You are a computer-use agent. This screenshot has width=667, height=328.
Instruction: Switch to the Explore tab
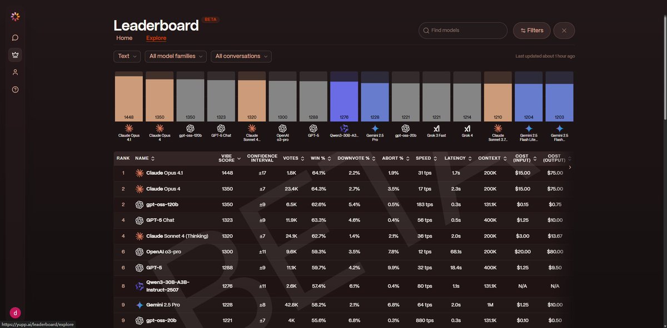pyautogui.click(x=156, y=38)
